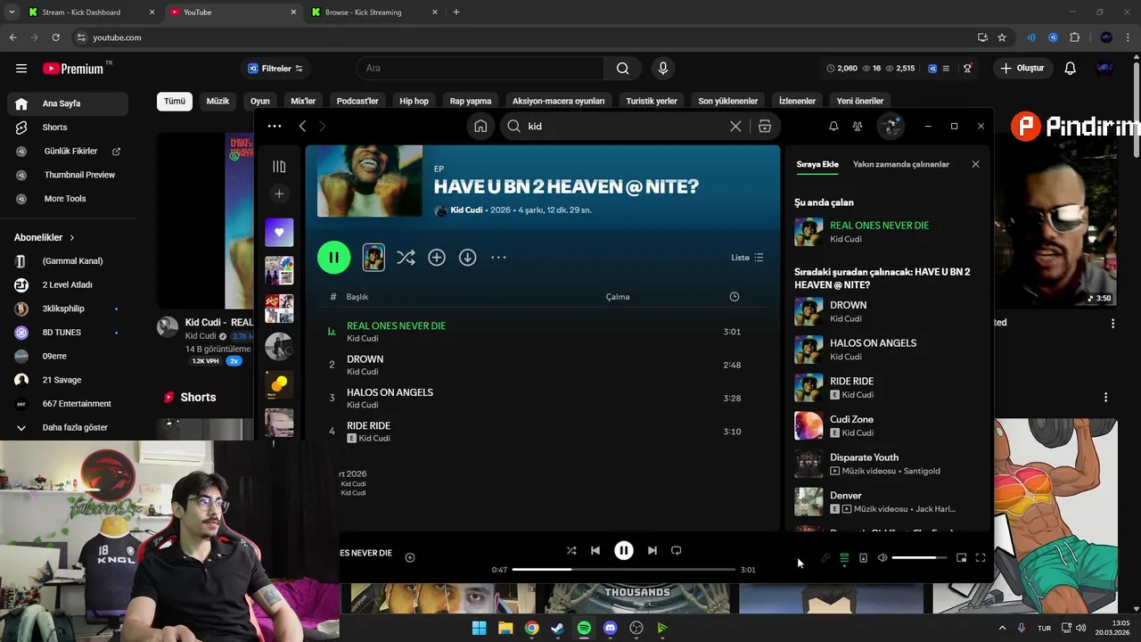Seek within the track progress bar

(624, 570)
